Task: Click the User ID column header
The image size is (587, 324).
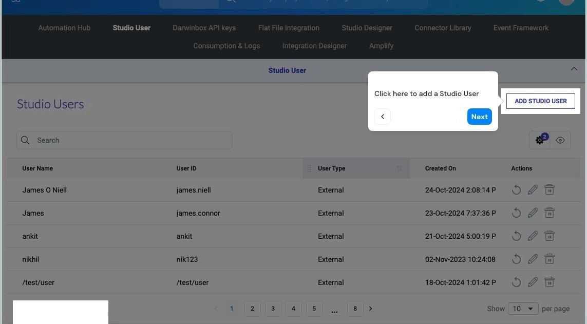Action: pos(186,168)
